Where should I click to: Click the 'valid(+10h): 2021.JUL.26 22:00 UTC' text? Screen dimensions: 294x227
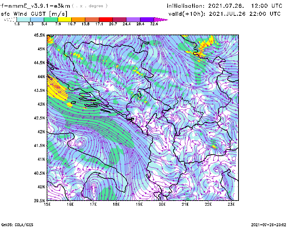pyautogui.click(x=225, y=14)
